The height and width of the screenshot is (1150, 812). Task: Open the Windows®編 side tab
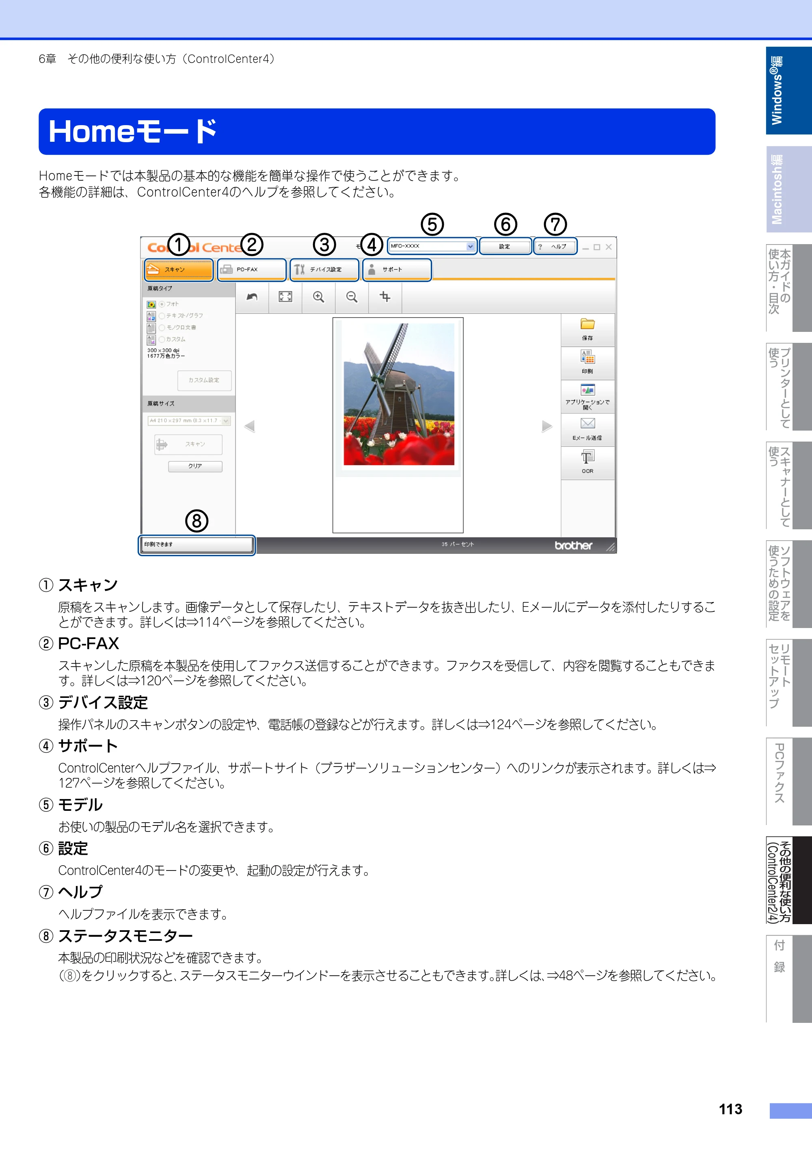788,91
